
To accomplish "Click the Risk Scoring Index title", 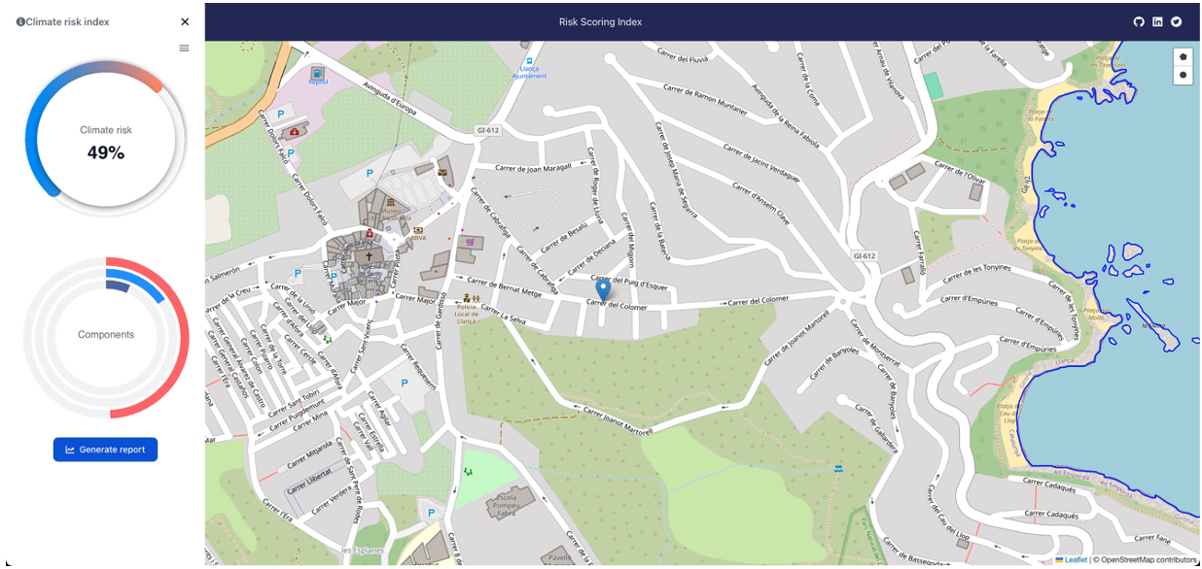I will [x=600, y=21].
